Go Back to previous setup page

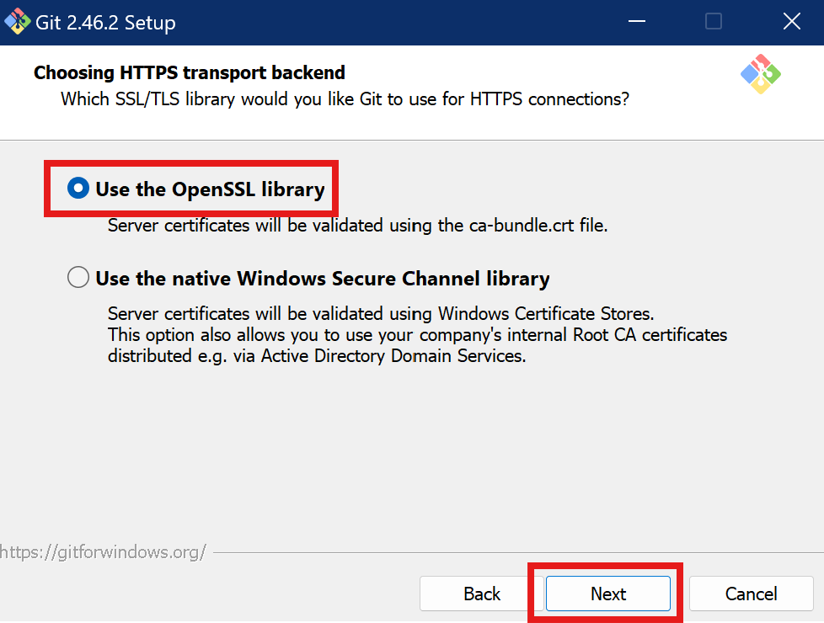coord(481,594)
